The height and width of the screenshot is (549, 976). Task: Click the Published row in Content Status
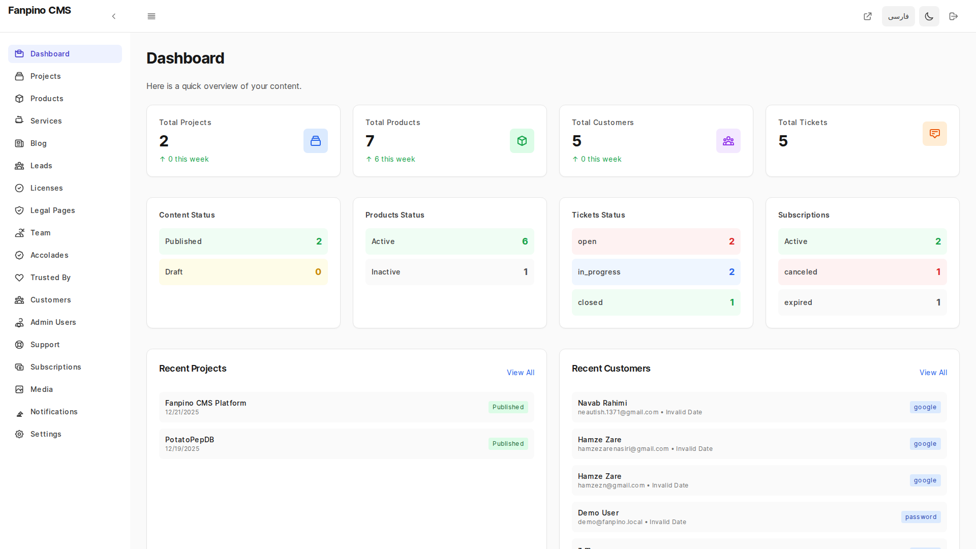tap(243, 241)
